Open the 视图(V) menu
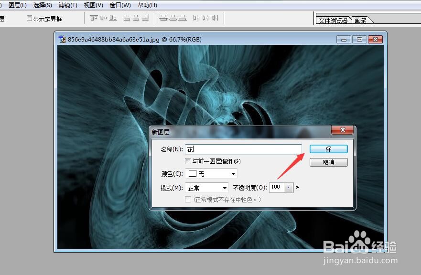This screenshot has height=275, width=421. pos(93,5)
